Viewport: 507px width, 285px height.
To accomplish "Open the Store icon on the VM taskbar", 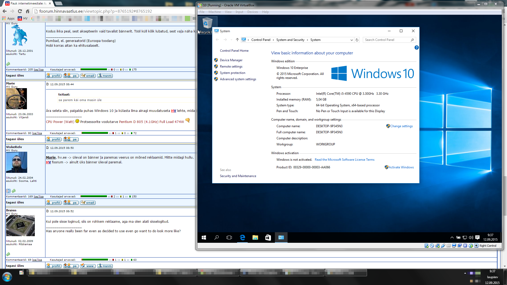I will (268, 237).
